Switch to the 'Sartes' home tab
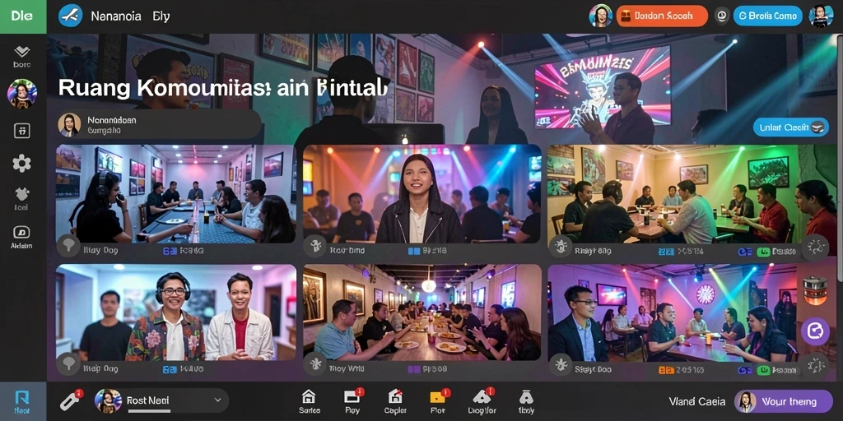Viewport: 843px width, 421px height. tap(309, 401)
